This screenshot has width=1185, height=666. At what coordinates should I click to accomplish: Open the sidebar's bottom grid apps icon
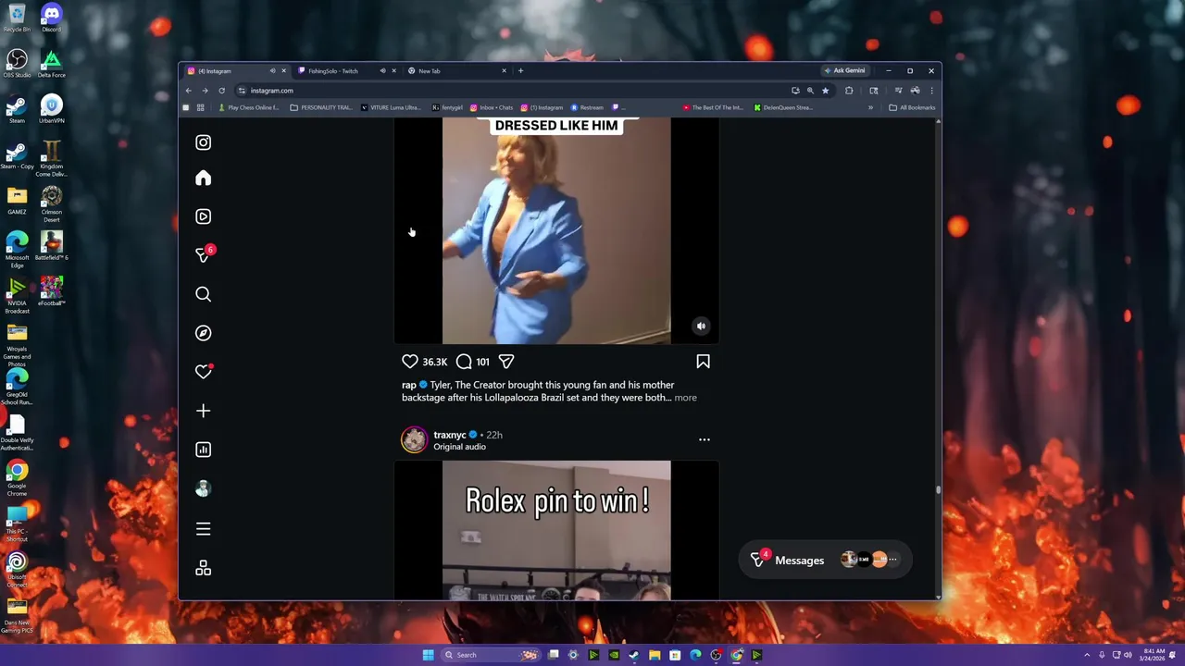pos(203,568)
